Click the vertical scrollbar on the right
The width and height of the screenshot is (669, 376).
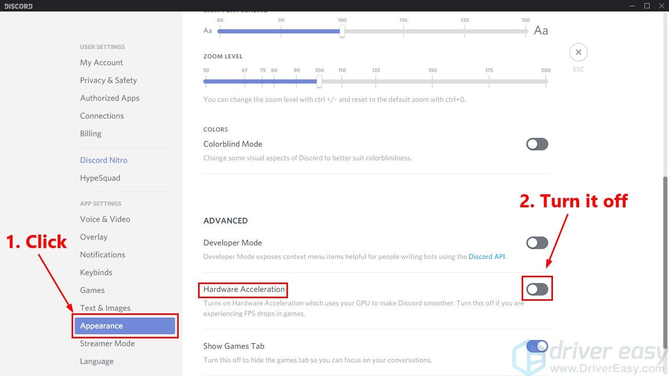point(665,261)
